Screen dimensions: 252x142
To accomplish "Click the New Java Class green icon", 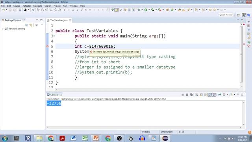I will pyautogui.click(x=172, y=10).
